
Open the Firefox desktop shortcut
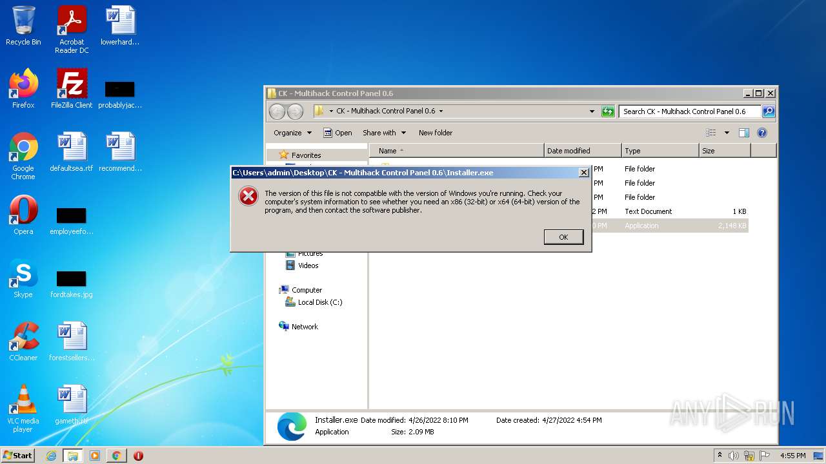[23, 89]
